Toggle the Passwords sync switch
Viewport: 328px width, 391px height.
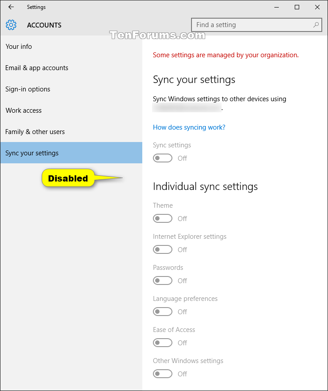point(163,280)
